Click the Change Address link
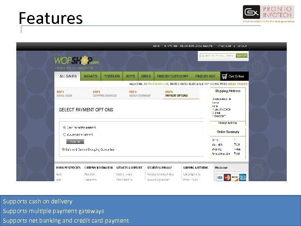The width and height of the screenshot is (301, 226). click(228, 123)
